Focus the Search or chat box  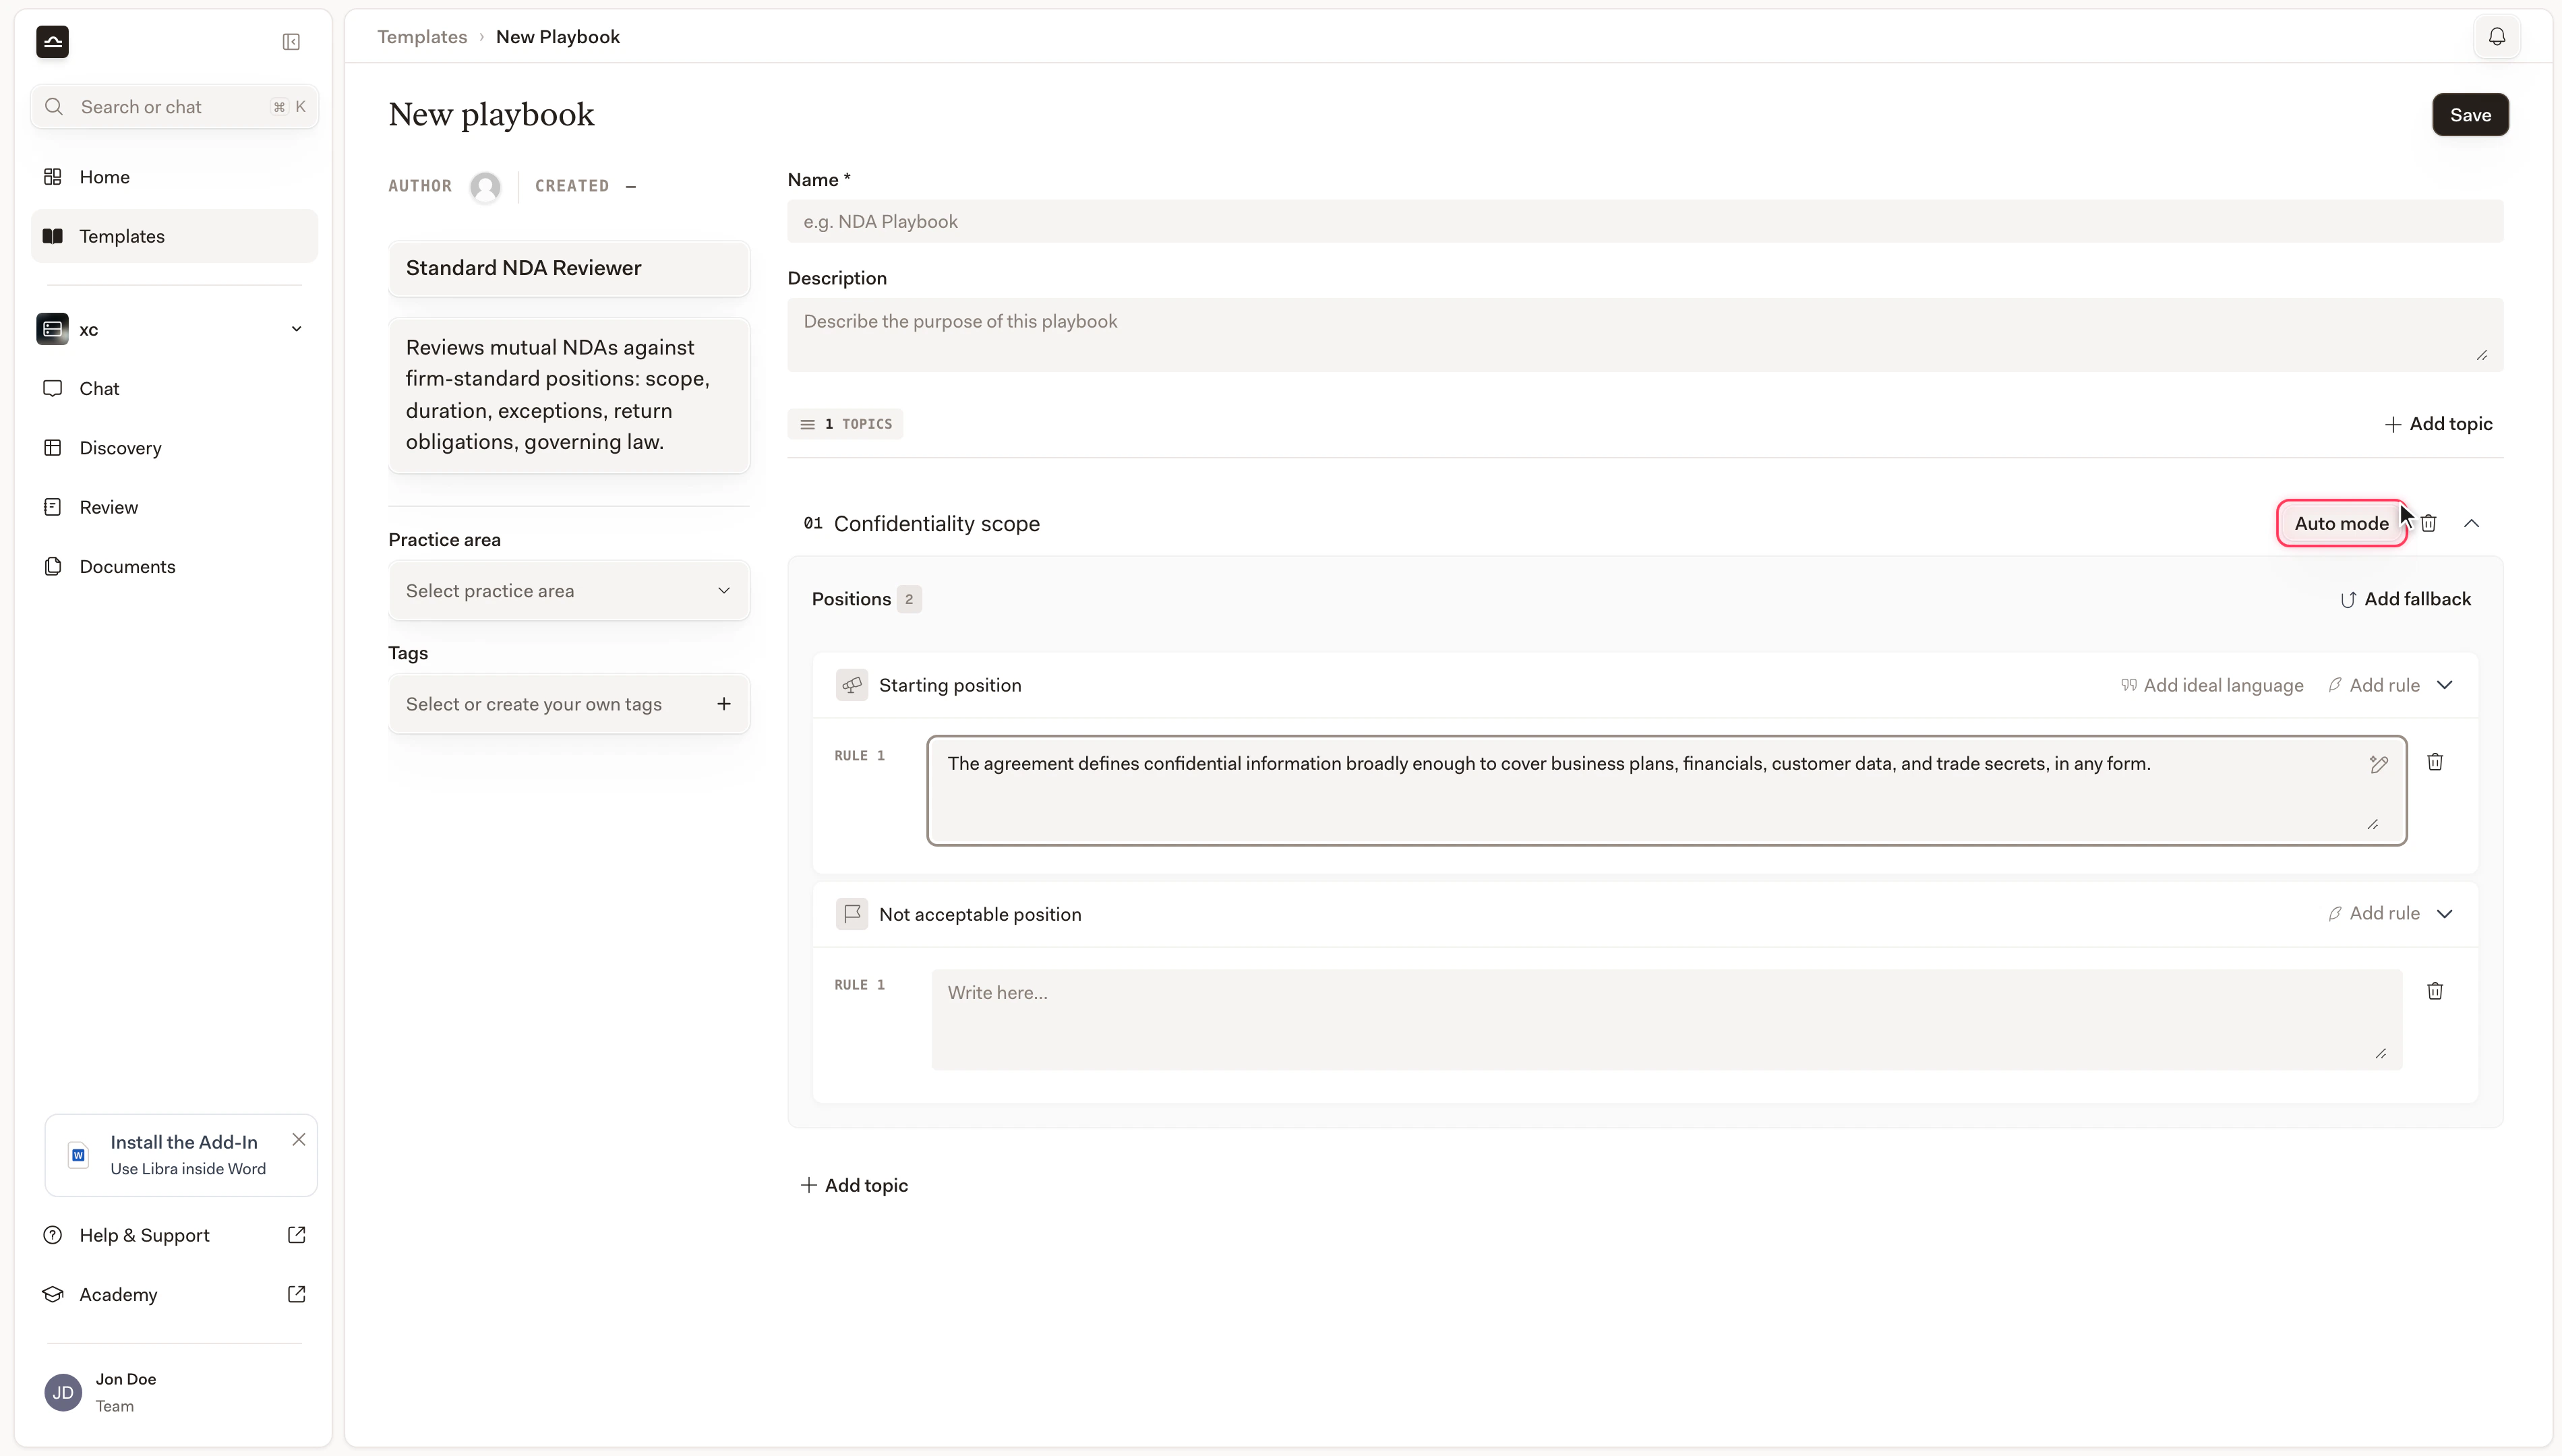pyautogui.click(x=174, y=107)
